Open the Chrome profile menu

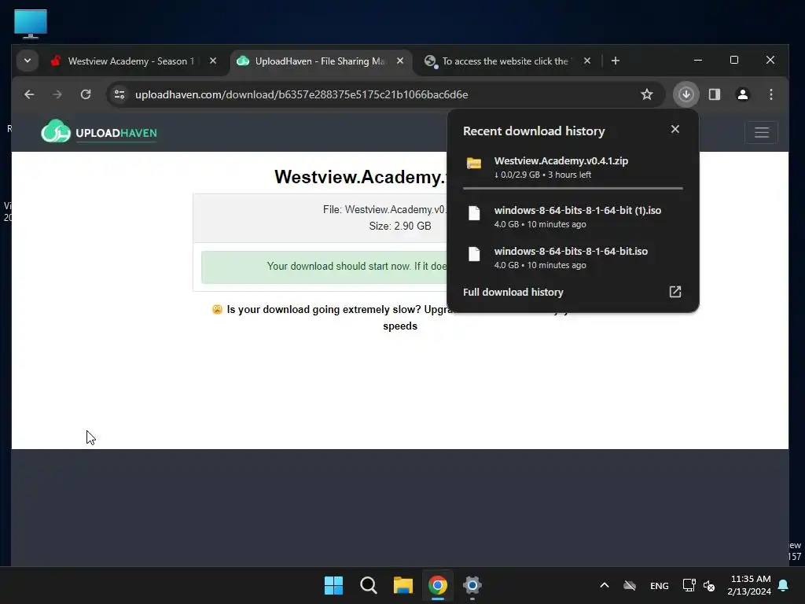tap(742, 94)
